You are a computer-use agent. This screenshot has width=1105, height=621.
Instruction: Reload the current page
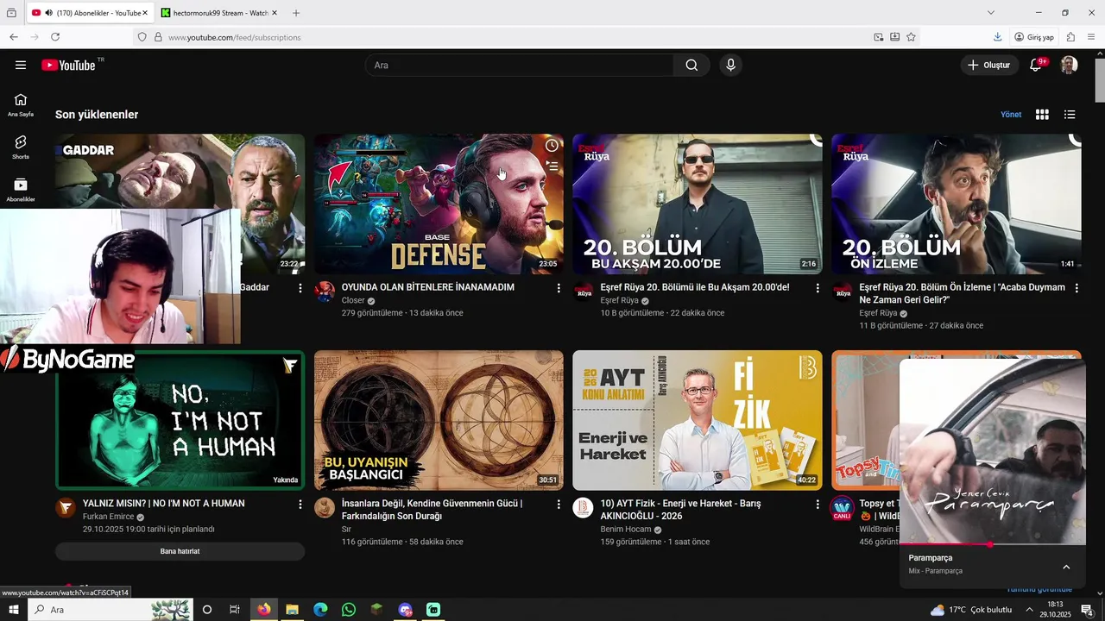coord(55,37)
